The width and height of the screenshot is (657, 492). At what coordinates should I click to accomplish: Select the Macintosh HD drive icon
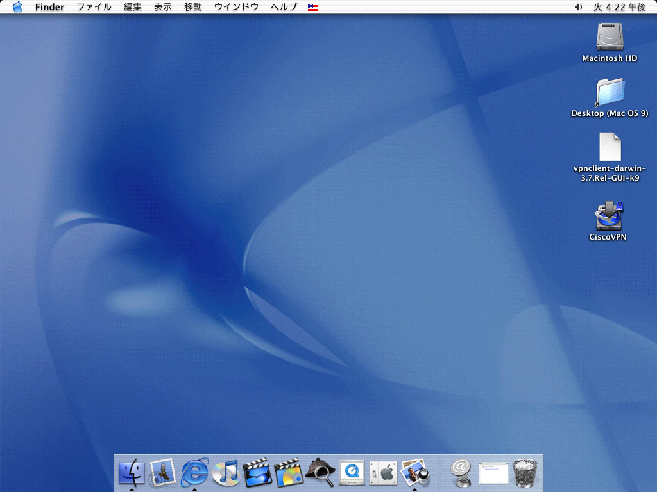(610, 37)
